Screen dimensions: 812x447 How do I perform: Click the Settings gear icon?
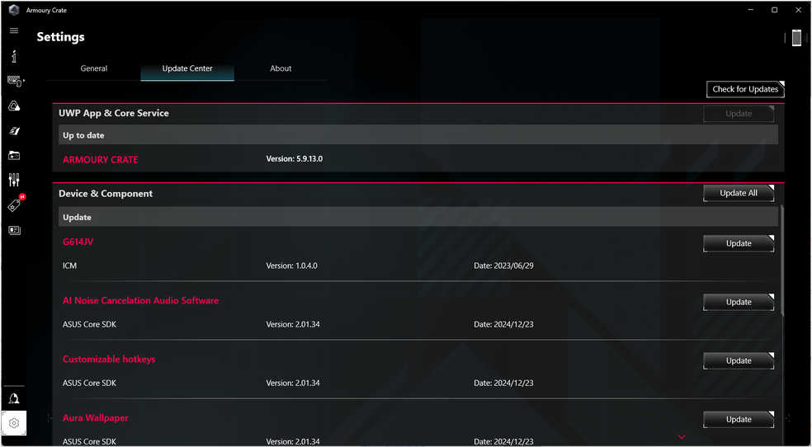tap(14, 423)
